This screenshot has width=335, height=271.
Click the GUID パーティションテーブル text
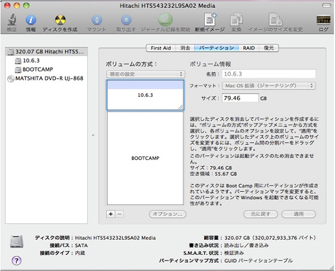pos(259,260)
